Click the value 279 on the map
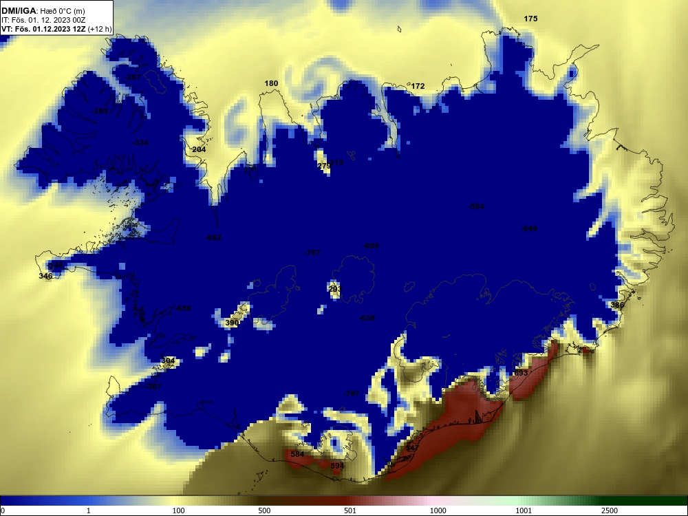The width and height of the screenshot is (688, 516). pyautogui.click(x=324, y=166)
